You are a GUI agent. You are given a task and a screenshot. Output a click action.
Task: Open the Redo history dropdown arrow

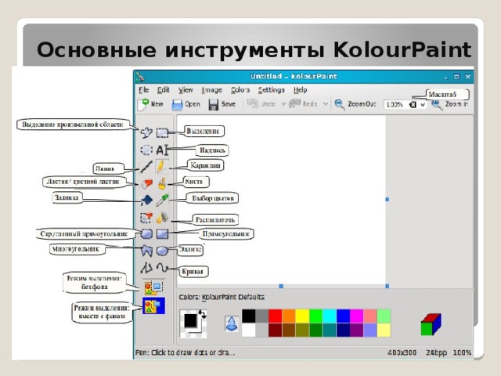(x=326, y=104)
